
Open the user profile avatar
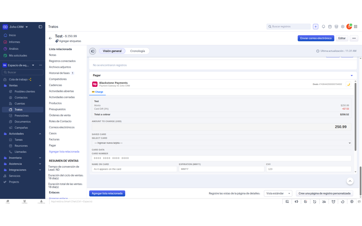coord(349,27)
